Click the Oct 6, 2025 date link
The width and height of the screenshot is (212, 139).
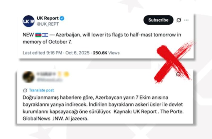77,53
